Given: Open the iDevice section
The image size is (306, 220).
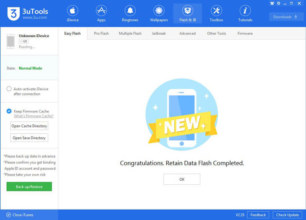Looking at the screenshot, I should tap(73, 13).
